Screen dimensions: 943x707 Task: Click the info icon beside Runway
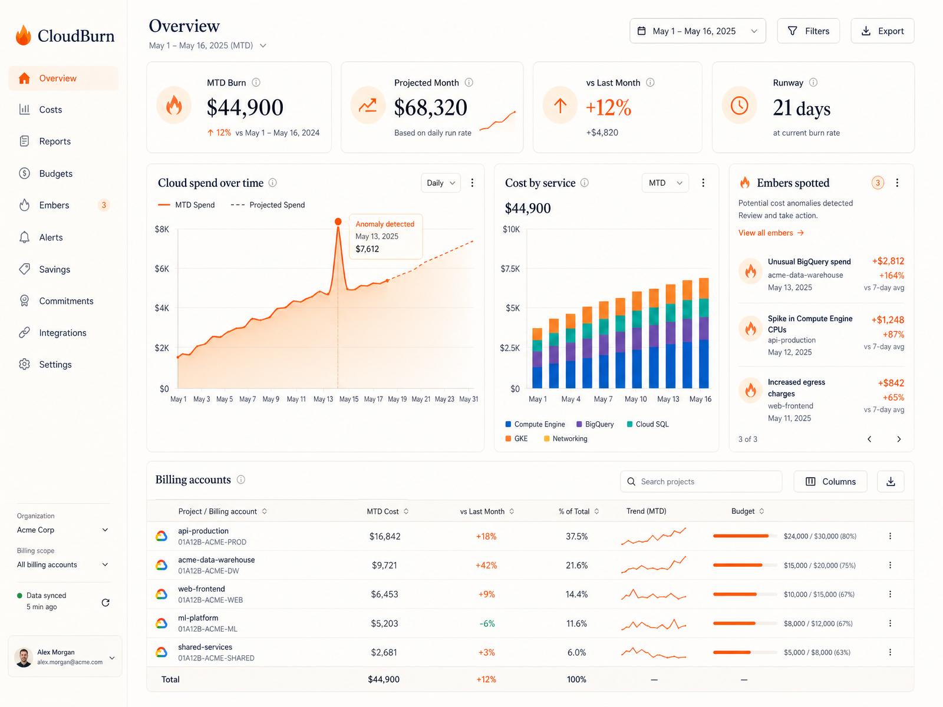point(813,82)
